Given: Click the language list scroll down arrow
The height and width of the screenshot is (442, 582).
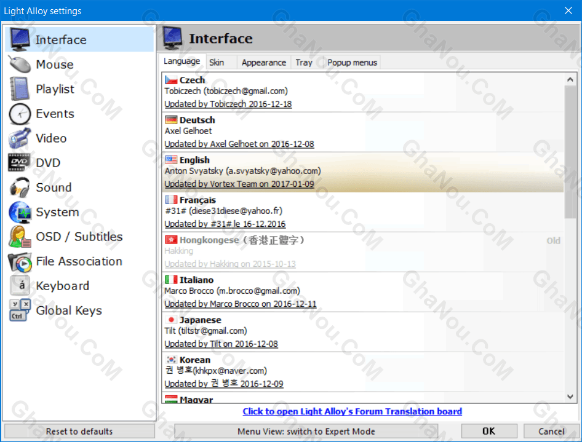Looking at the screenshot, I should tap(570, 397).
